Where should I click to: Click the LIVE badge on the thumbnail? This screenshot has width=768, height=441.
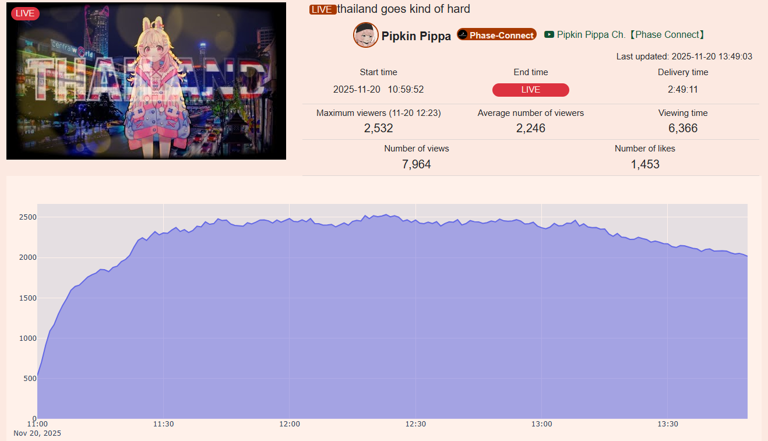(x=25, y=13)
